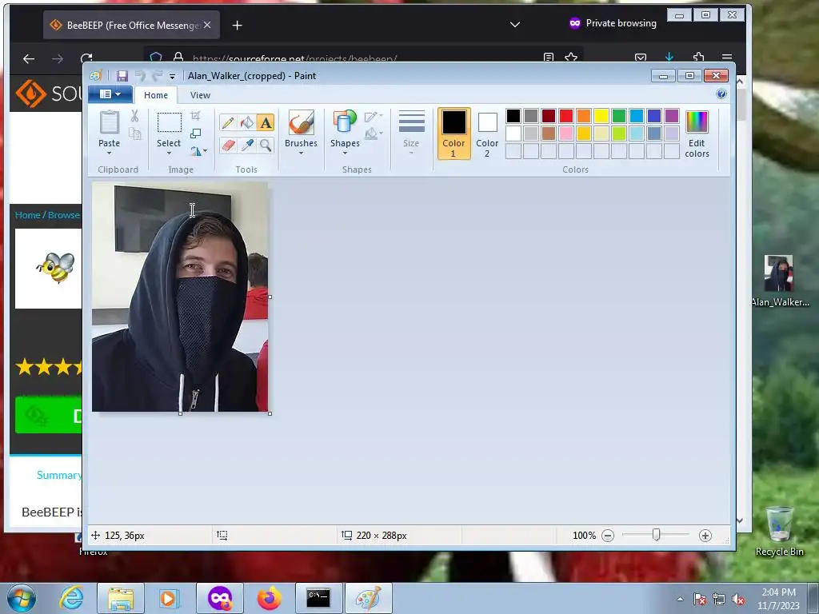
Task: Select the Magnifier tool
Action: pyautogui.click(x=266, y=145)
